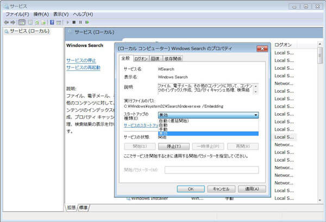326x222 pixels.
Task: Click the 停止(T) button
Action: pyautogui.click(x=174, y=146)
